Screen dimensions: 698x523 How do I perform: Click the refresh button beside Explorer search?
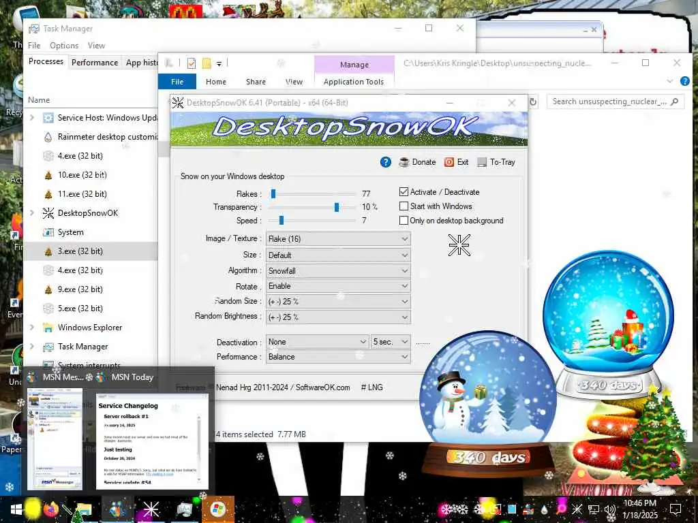point(533,102)
